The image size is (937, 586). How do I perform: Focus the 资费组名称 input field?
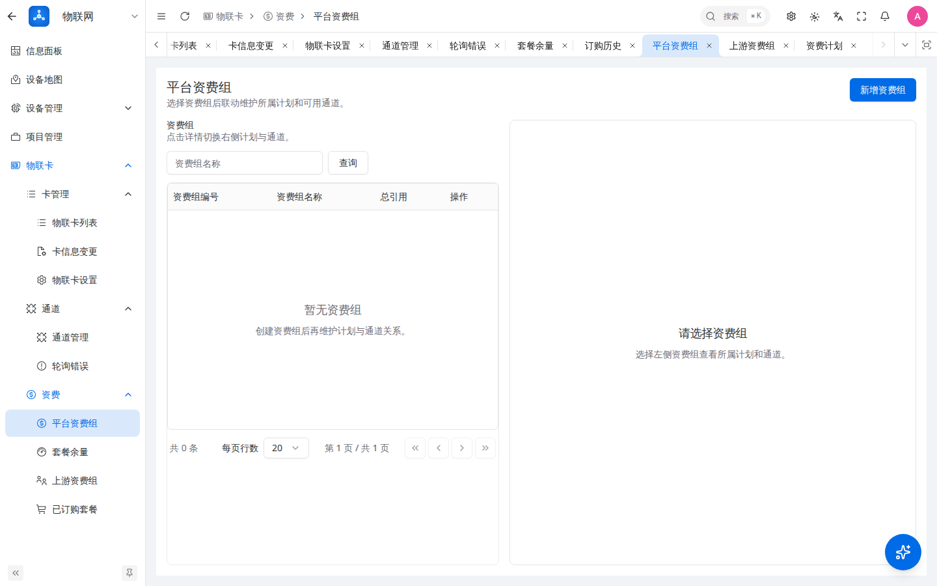click(245, 163)
